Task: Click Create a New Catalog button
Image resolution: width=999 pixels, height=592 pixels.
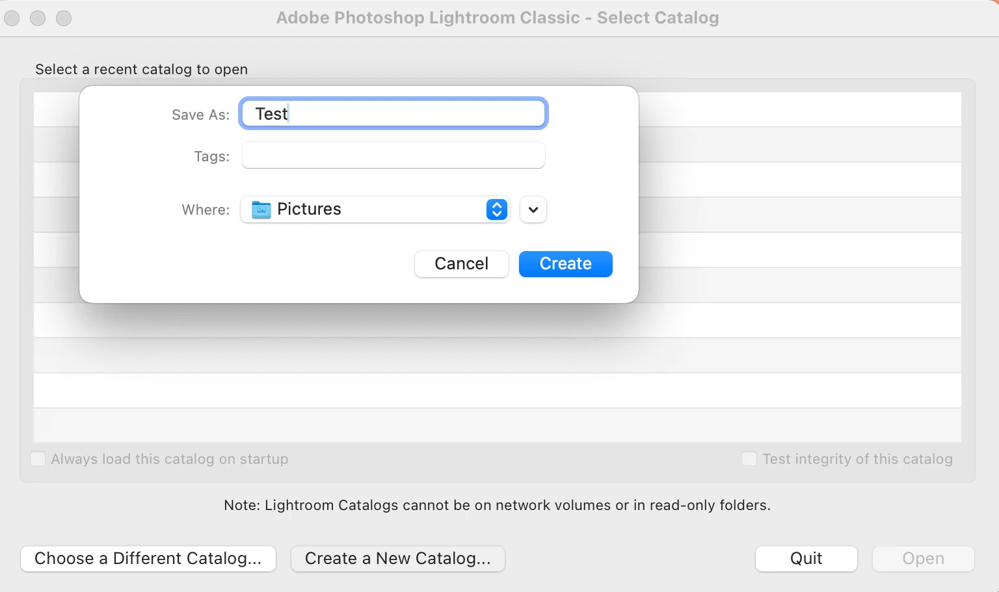Action: click(x=398, y=559)
